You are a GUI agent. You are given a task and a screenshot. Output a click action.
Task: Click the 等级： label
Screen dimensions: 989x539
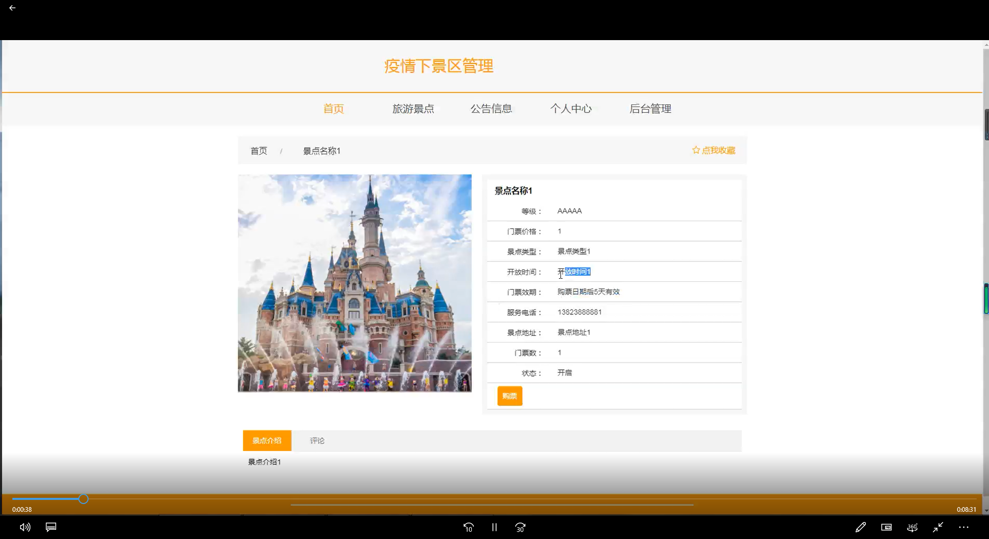(532, 211)
